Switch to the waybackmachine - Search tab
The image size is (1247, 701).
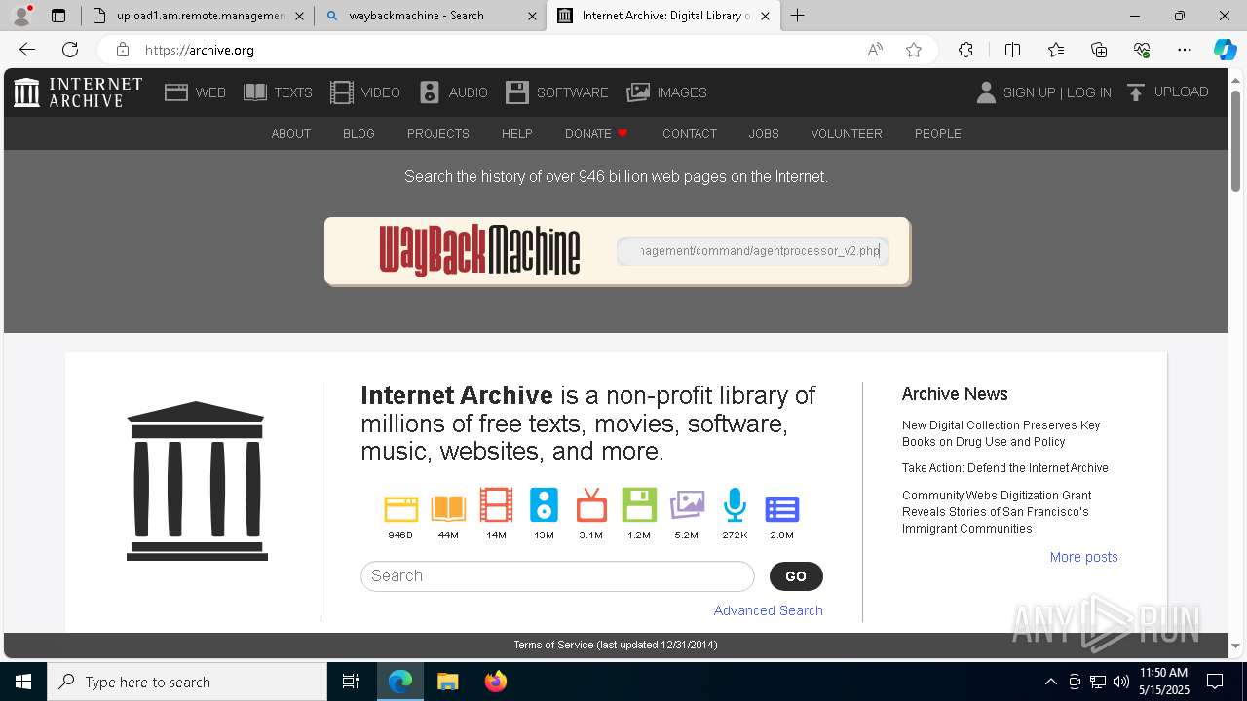[430, 16]
